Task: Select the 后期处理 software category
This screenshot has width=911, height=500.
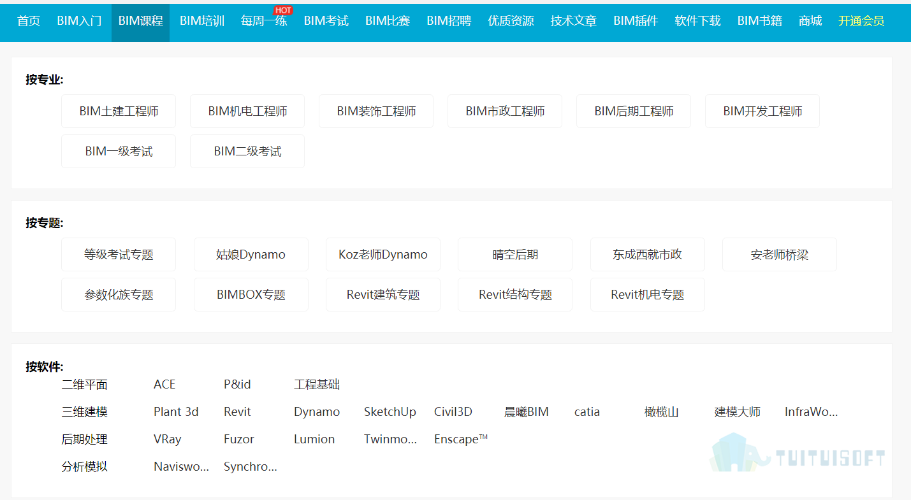Action: point(84,439)
